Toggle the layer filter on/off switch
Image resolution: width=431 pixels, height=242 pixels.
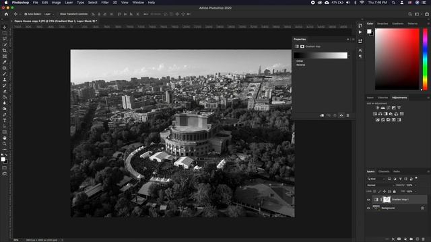click(416, 178)
